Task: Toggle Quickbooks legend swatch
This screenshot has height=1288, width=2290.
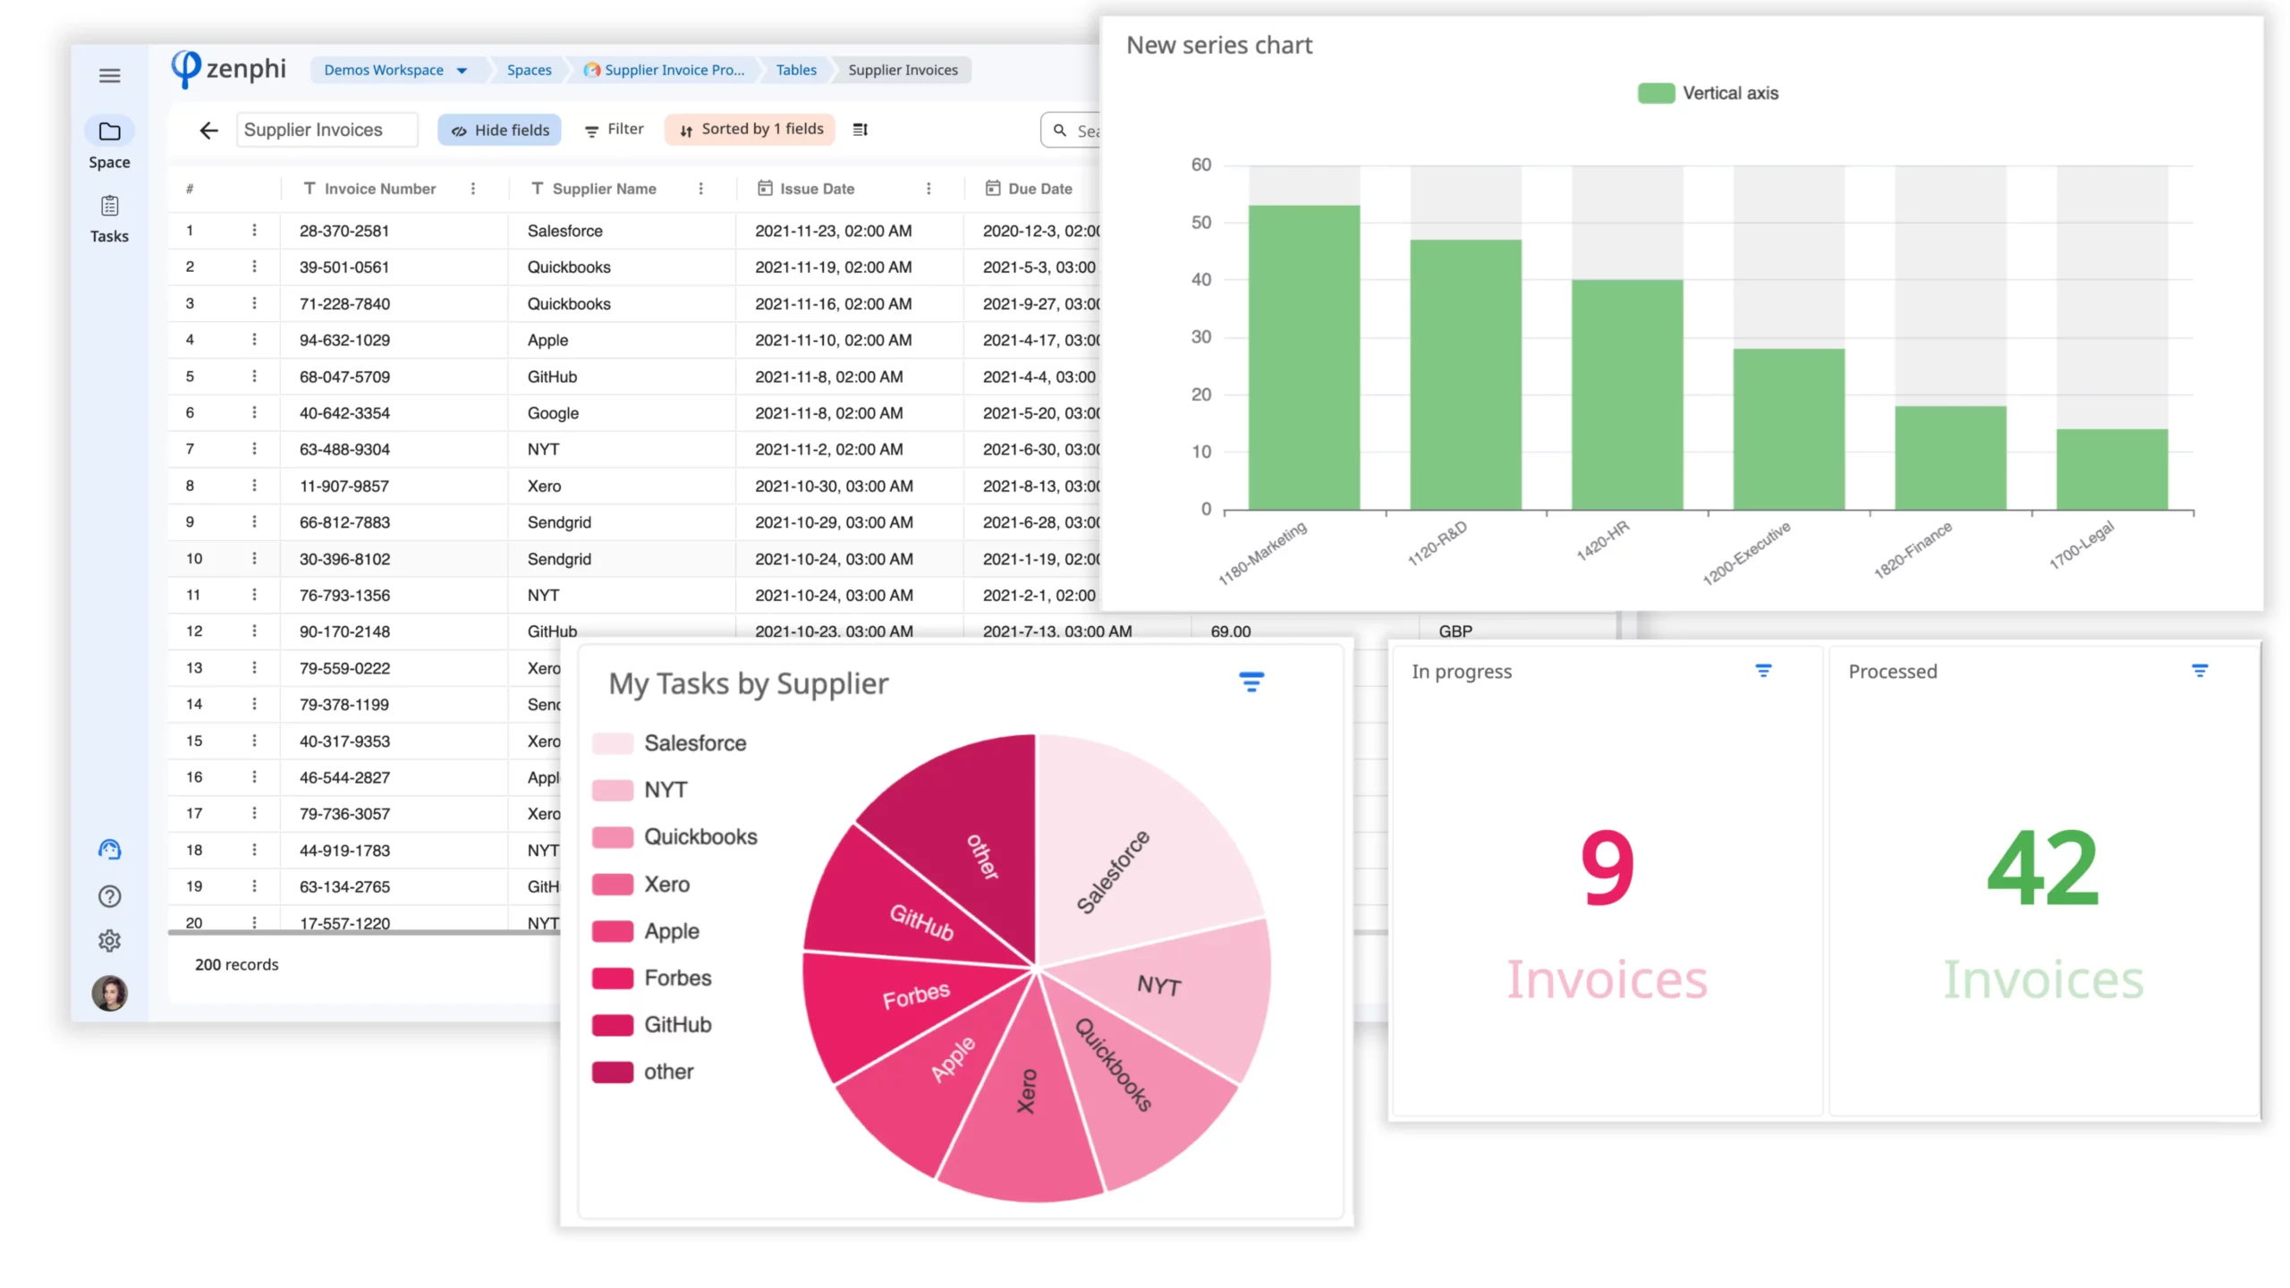Action: (x=612, y=837)
